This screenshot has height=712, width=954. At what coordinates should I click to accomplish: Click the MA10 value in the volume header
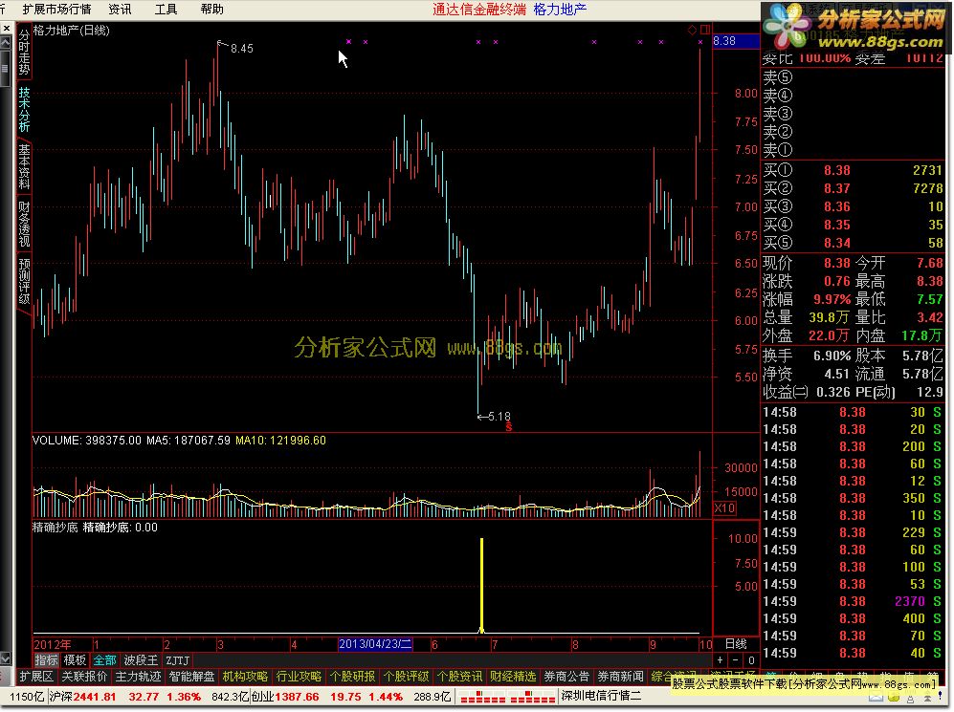[x=280, y=441]
